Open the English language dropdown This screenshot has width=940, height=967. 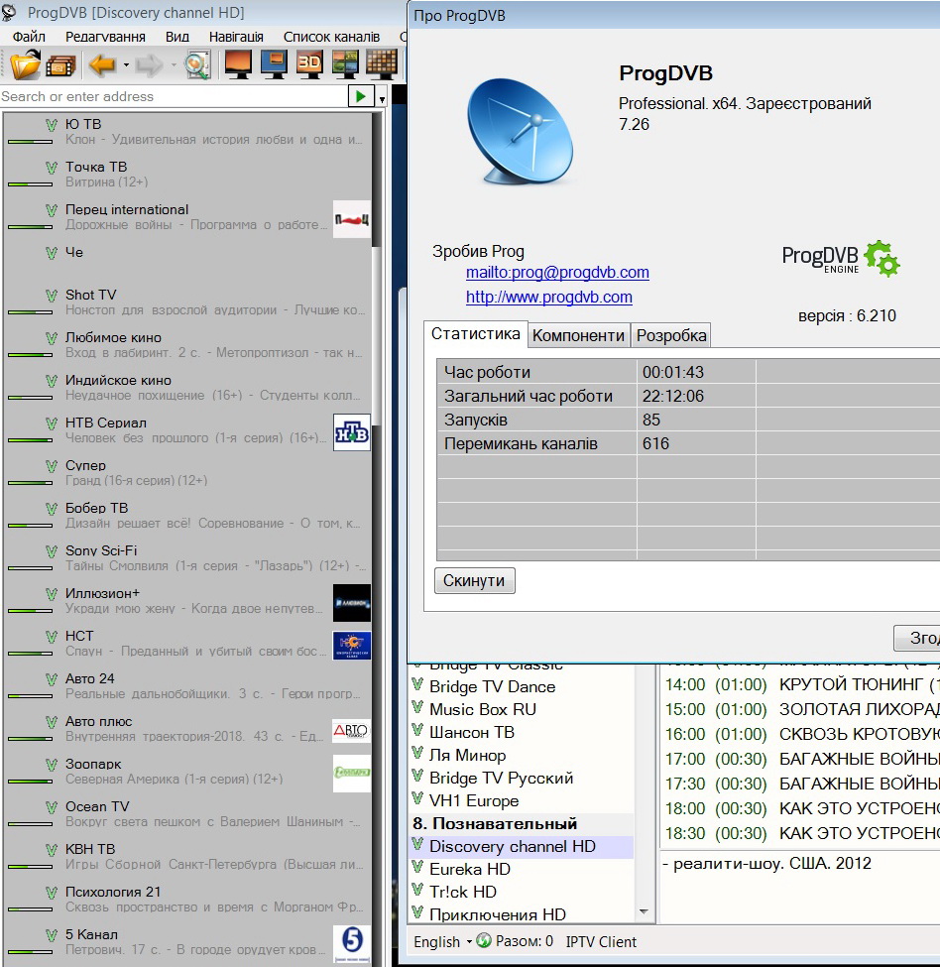437,941
